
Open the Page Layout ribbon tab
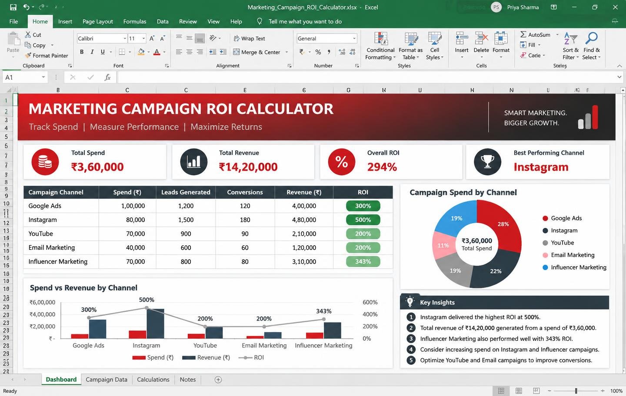coord(98,21)
